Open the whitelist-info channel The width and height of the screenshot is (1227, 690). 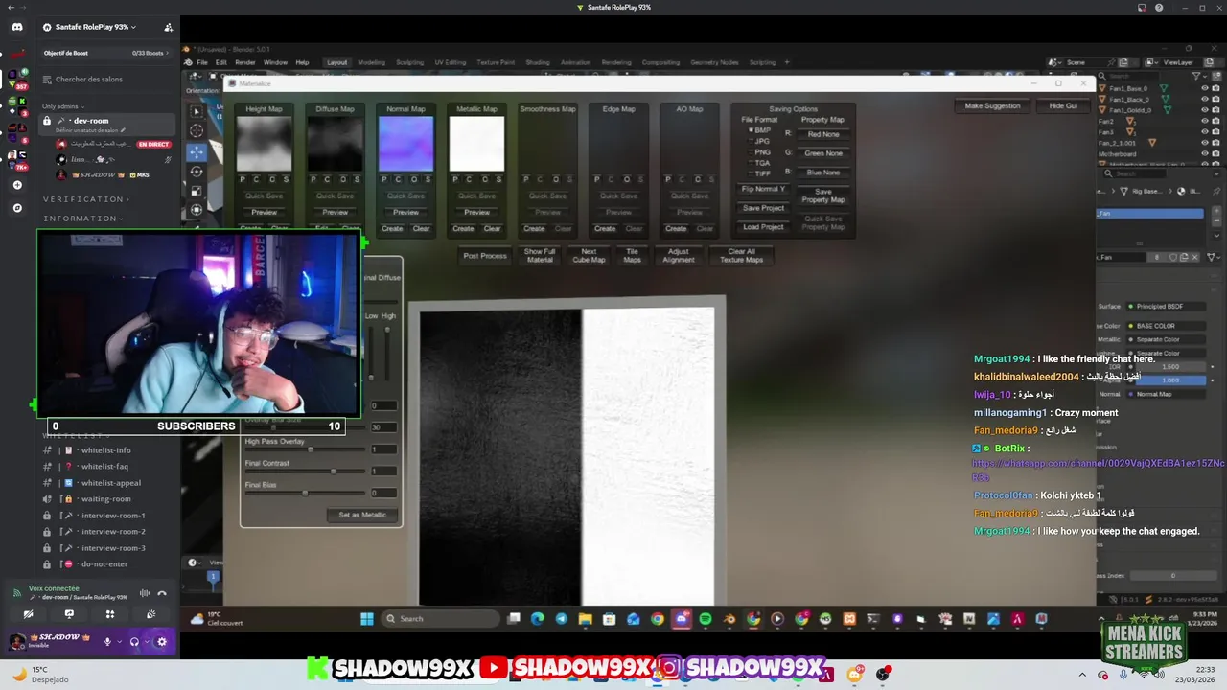106,450
